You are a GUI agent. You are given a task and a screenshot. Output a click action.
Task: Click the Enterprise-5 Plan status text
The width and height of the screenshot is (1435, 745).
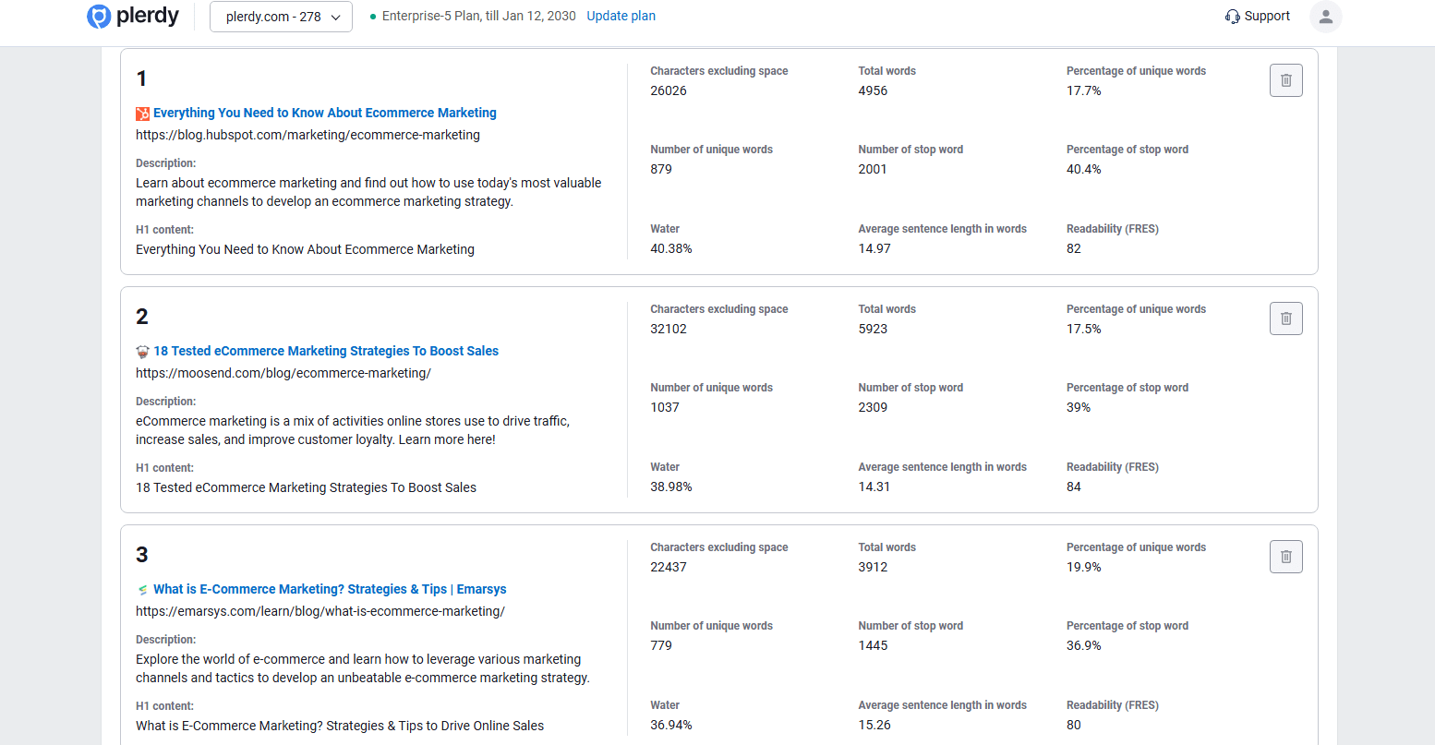point(478,16)
